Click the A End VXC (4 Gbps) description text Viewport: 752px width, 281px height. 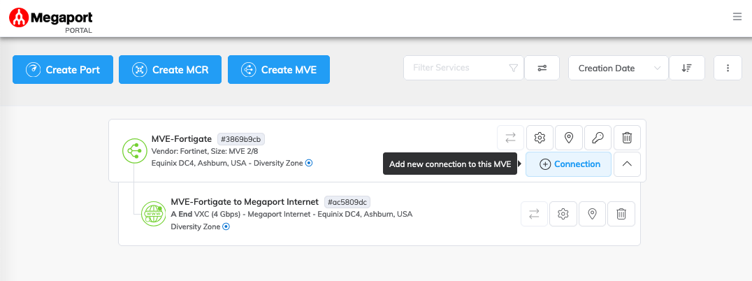tap(291, 214)
